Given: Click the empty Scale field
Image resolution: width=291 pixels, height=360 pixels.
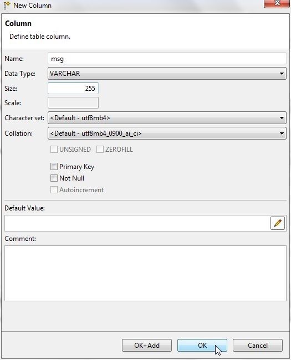Looking at the screenshot, I should (73, 103).
